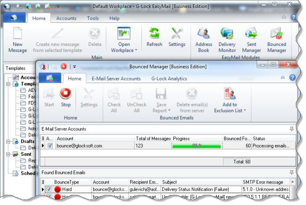Click New Message in EasyMail ribbon
The width and height of the screenshot is (306, 205).
(x=18, y=40)
